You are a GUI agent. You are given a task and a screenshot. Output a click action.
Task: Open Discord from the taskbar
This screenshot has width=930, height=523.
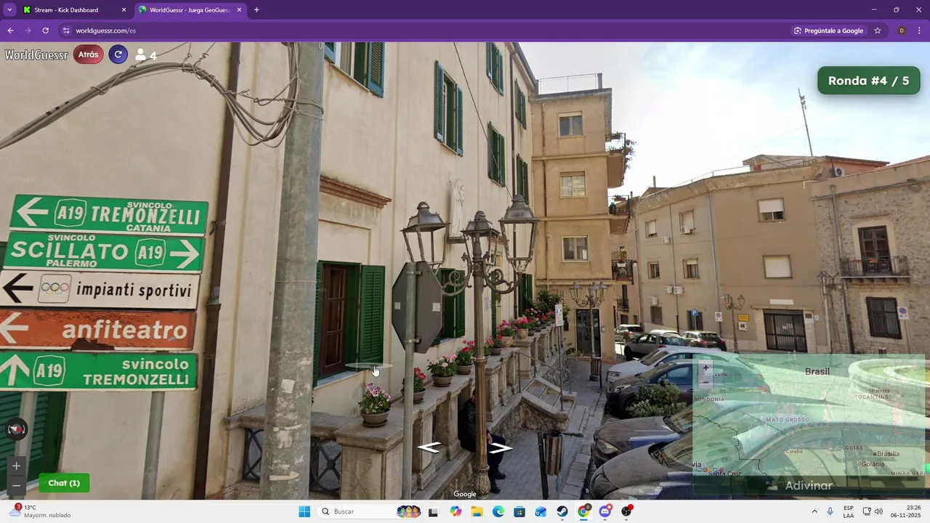click(605, 511)
